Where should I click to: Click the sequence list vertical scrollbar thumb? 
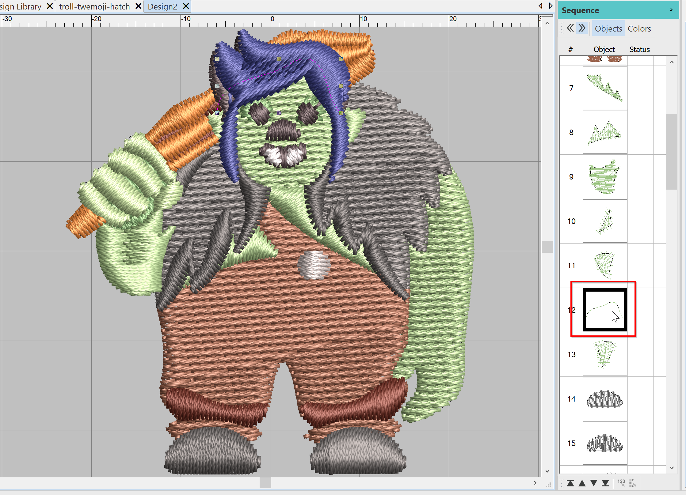tap(672, 152)
